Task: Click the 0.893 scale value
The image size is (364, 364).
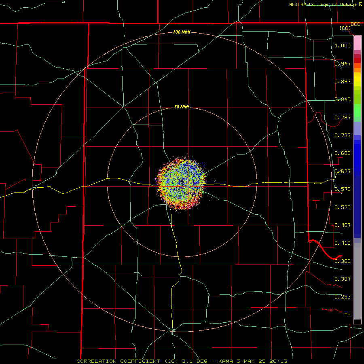Action: [343, 81]
